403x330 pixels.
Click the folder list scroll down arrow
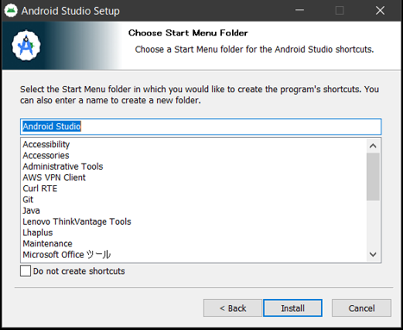coord(373,254)
